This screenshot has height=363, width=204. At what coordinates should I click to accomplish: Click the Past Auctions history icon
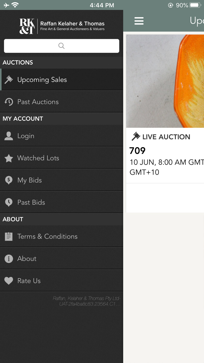pyautogui.click(x=9, y=101)
